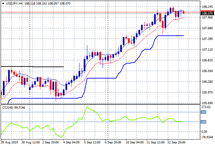
Task: Select the thick blue step line's flat top segment
Action: pyautogui.click(x=171, y=36)
